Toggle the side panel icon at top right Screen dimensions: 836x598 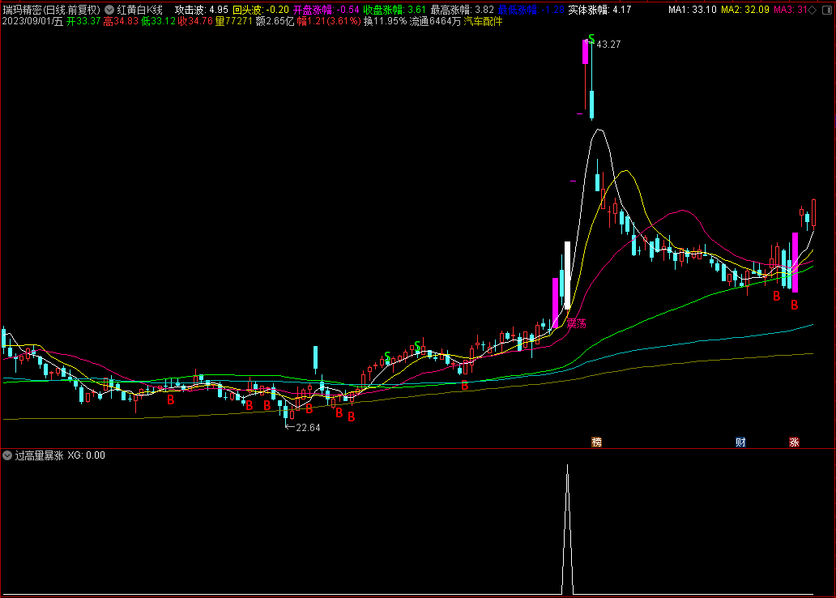pyautogui.click(x=827, y=10)
